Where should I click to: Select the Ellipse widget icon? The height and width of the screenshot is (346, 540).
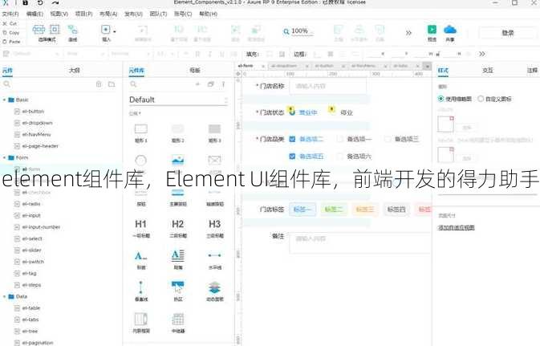click(141, 161)
